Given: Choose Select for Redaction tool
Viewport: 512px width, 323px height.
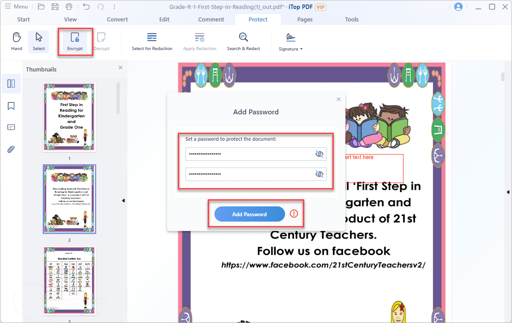Looking at the screenshot, I should tap(152, 41).
